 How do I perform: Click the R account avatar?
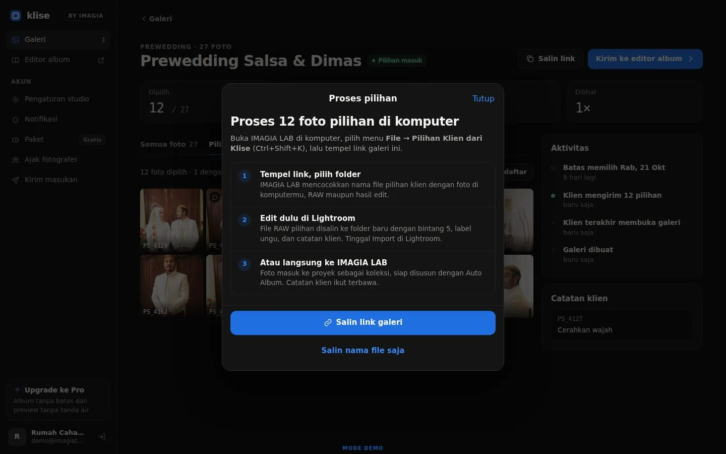click(17, 436)
